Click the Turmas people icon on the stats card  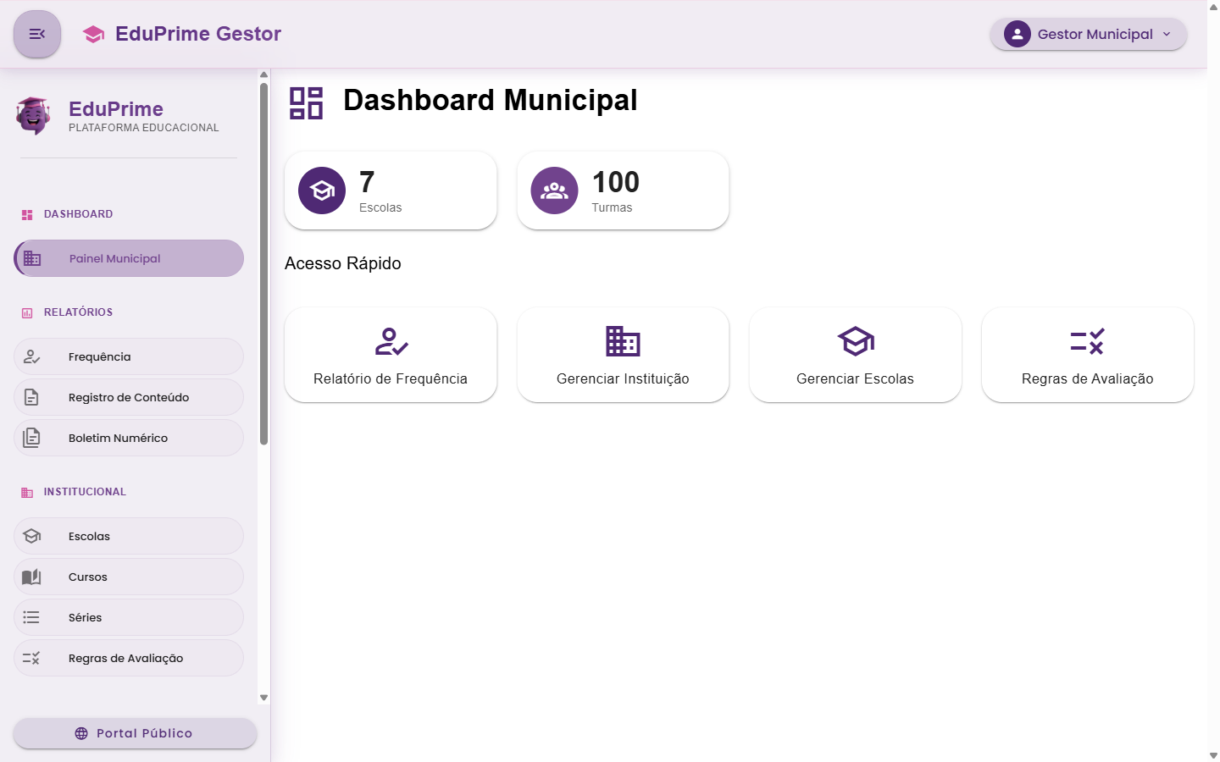[x=554, y=190]
